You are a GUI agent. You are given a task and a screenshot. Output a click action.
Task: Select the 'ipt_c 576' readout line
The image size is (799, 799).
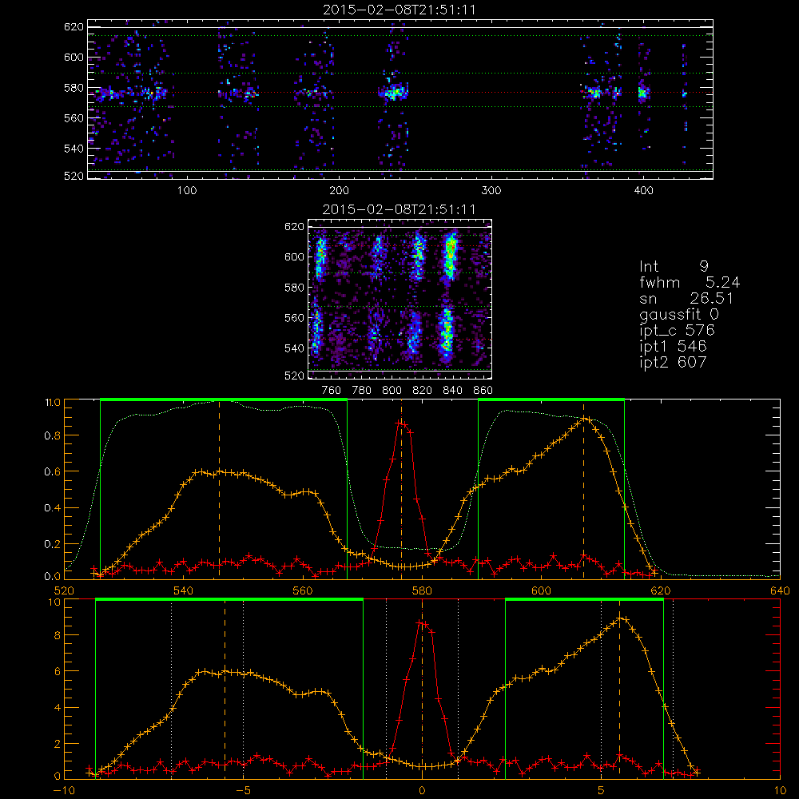click(678, 331)
